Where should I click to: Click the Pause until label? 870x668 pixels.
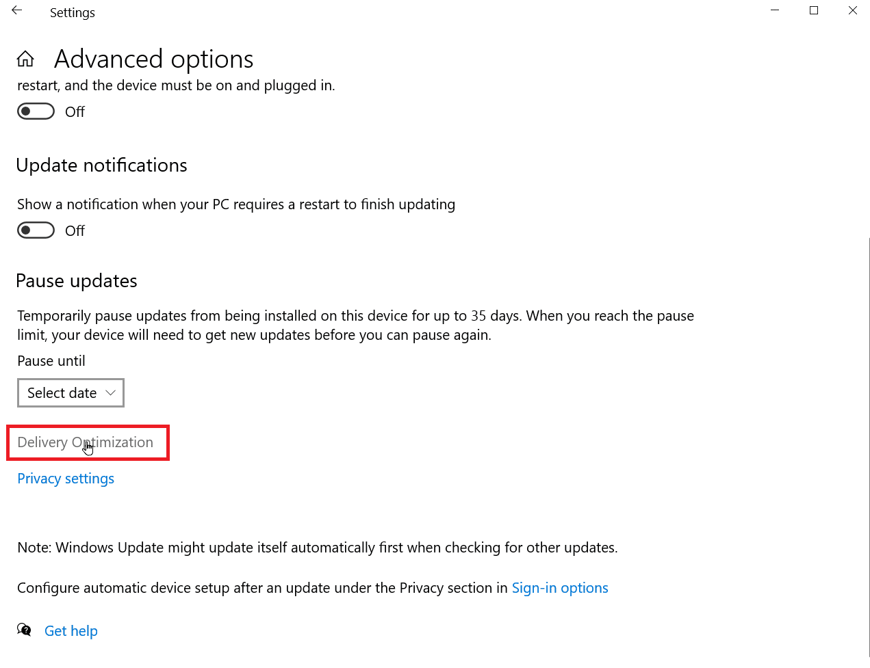[51, 361]
